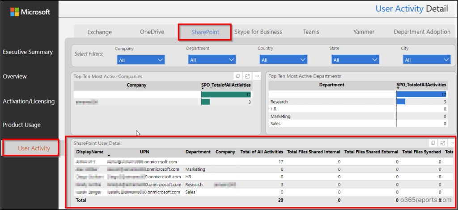Sort by SPO_TotalofAllActivities arrow in Companies table

[x=203, y=88]
